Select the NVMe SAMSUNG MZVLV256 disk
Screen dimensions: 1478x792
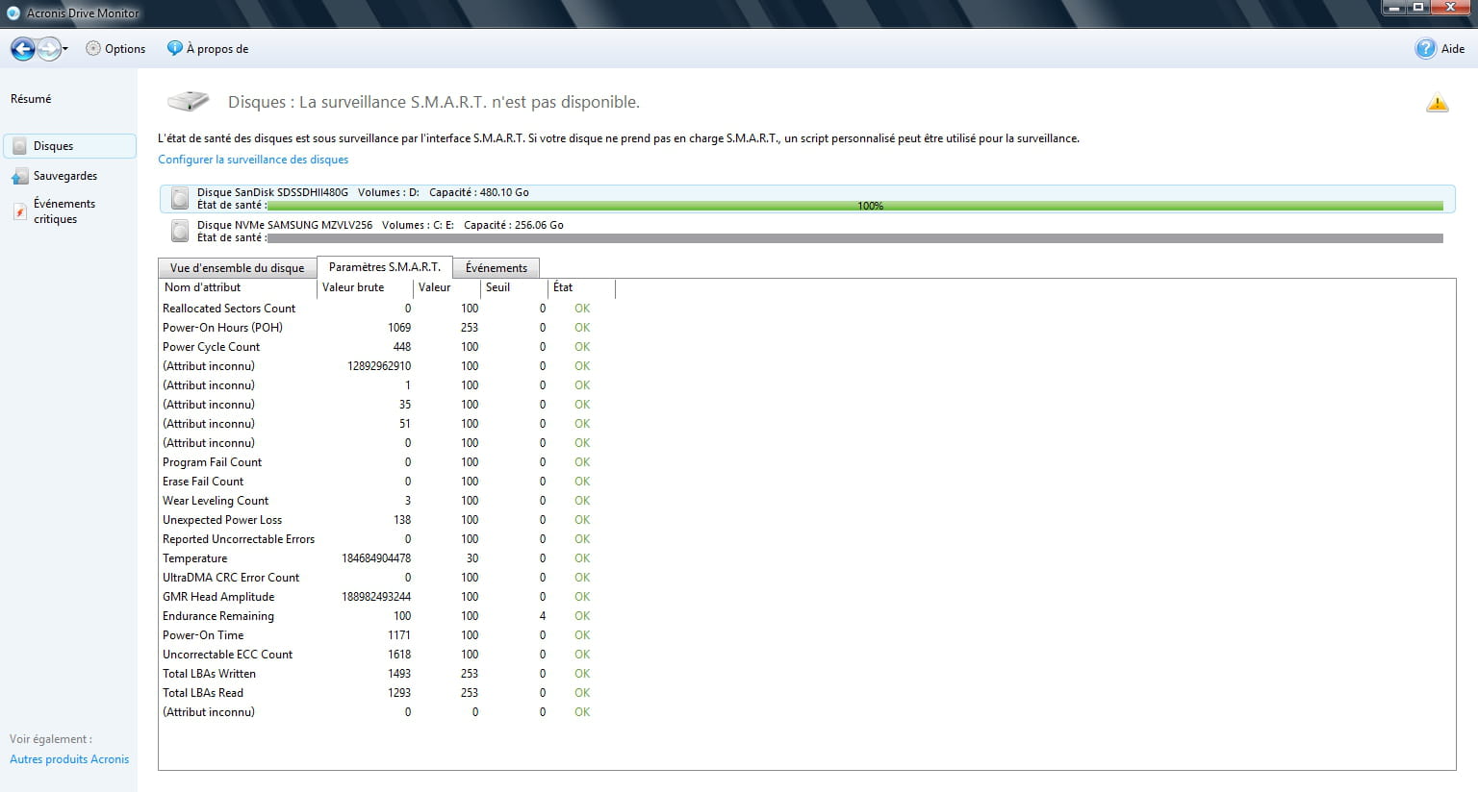(284, 225)
